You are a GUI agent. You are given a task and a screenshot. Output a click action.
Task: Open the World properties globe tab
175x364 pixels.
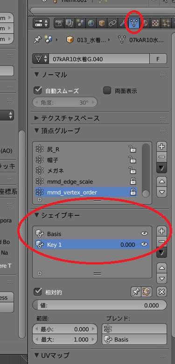[x=91, y=23]
